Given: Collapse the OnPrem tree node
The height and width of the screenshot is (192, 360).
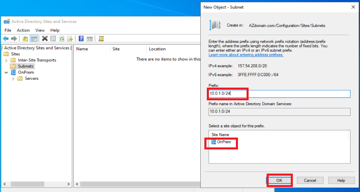Looking at the screenshot, I should tap(6, 72).
